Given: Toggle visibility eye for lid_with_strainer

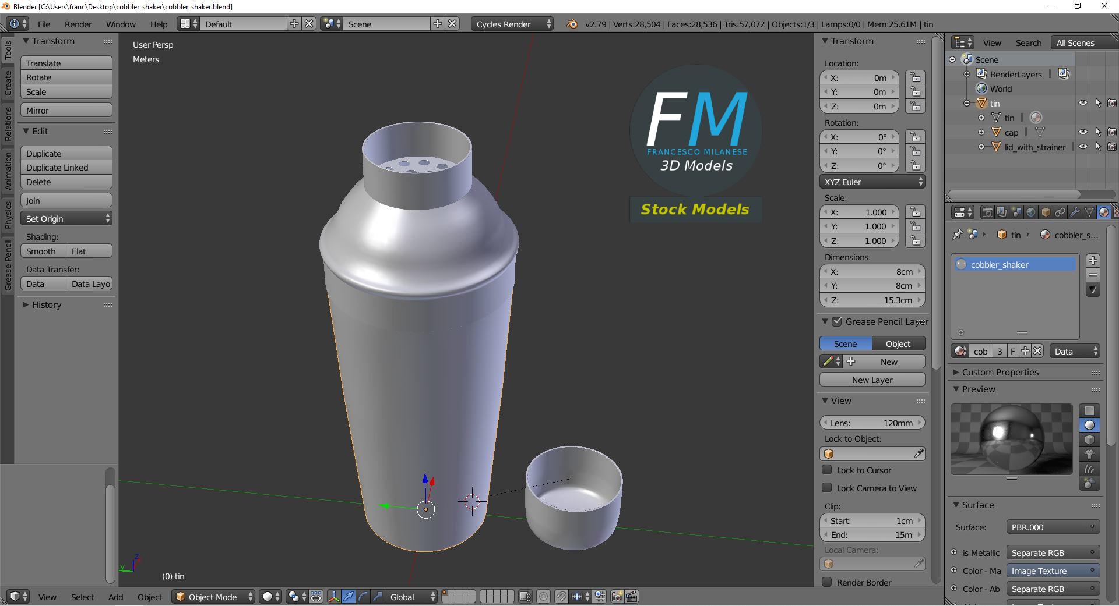Looking at the screenshot, I should [x=1083, y=147].
